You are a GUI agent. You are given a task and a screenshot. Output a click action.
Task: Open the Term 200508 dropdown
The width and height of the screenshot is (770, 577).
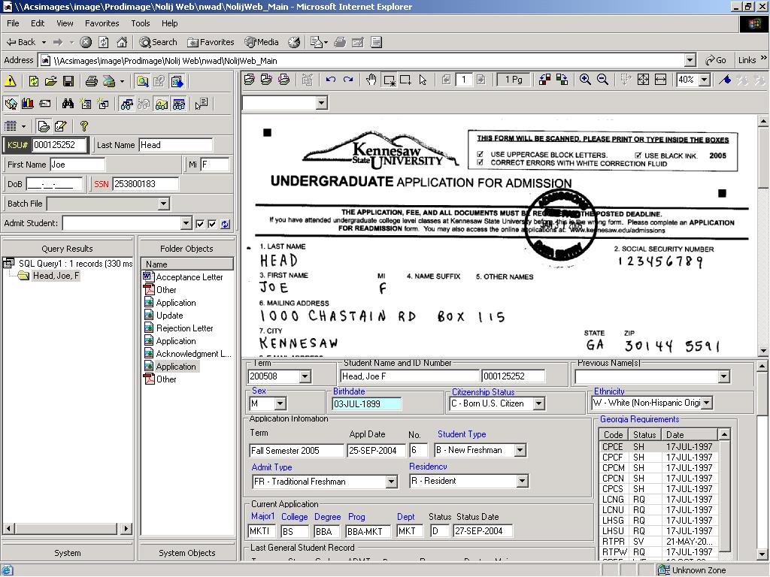pos(305,376)
